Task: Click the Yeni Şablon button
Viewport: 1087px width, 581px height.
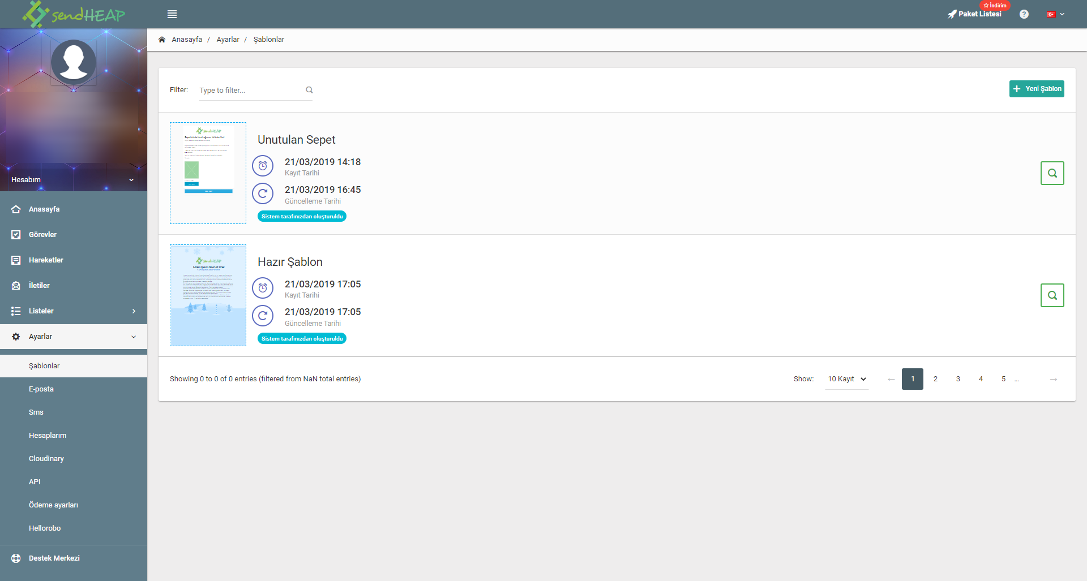Action: pyautogui.click(x=1037, y=89)
